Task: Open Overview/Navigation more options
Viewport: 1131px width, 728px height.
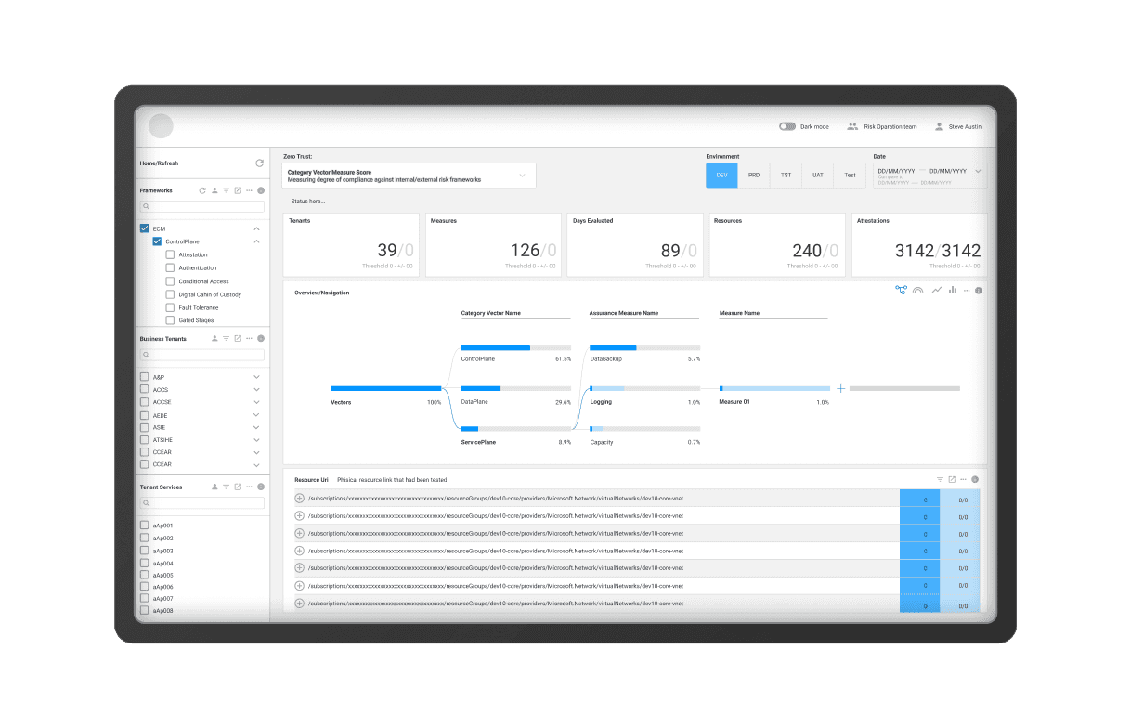Action: [967, 291]
